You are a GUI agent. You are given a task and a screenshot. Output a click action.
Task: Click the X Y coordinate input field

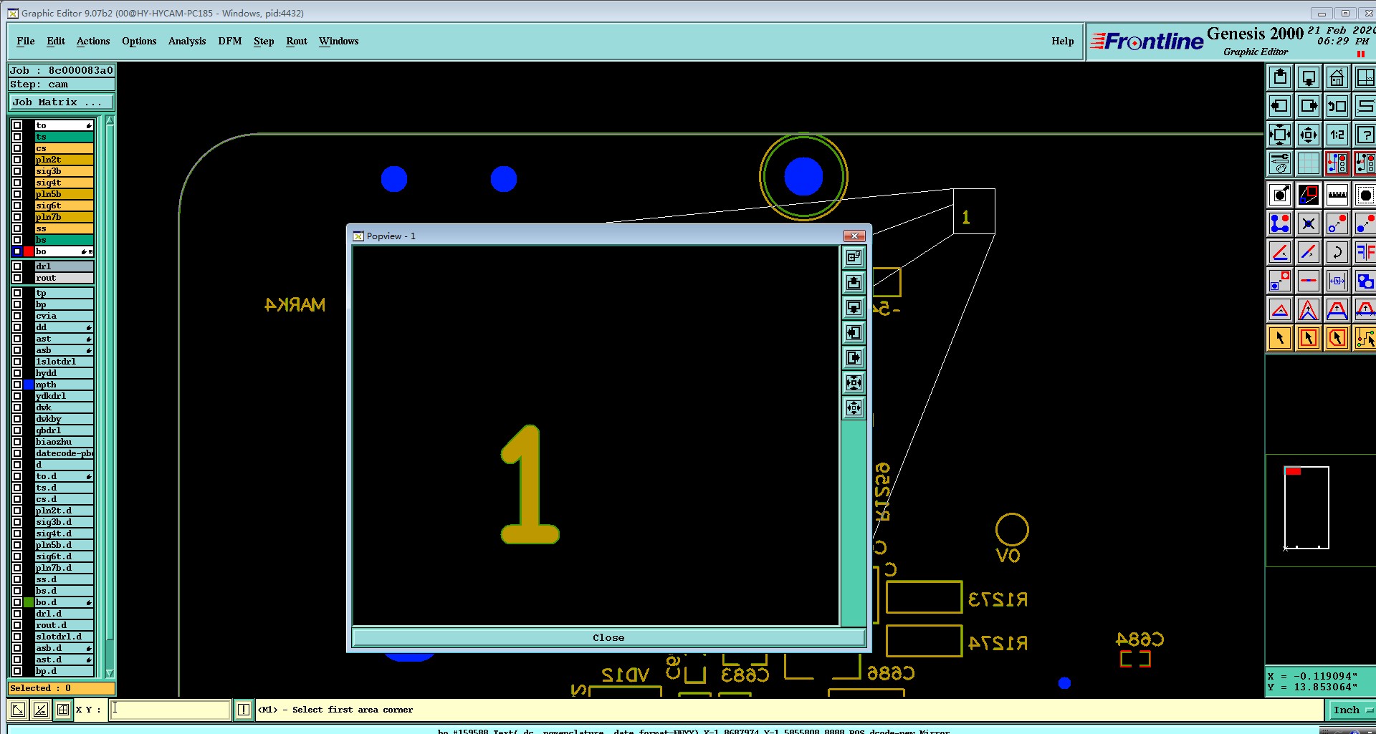click(x=170, y=710)
